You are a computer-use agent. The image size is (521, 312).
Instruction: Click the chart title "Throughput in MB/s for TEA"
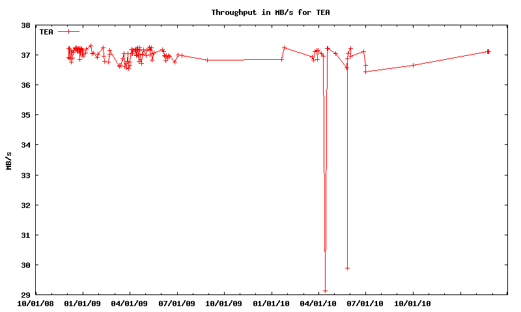pyautogui.click(x=260, y=12)
